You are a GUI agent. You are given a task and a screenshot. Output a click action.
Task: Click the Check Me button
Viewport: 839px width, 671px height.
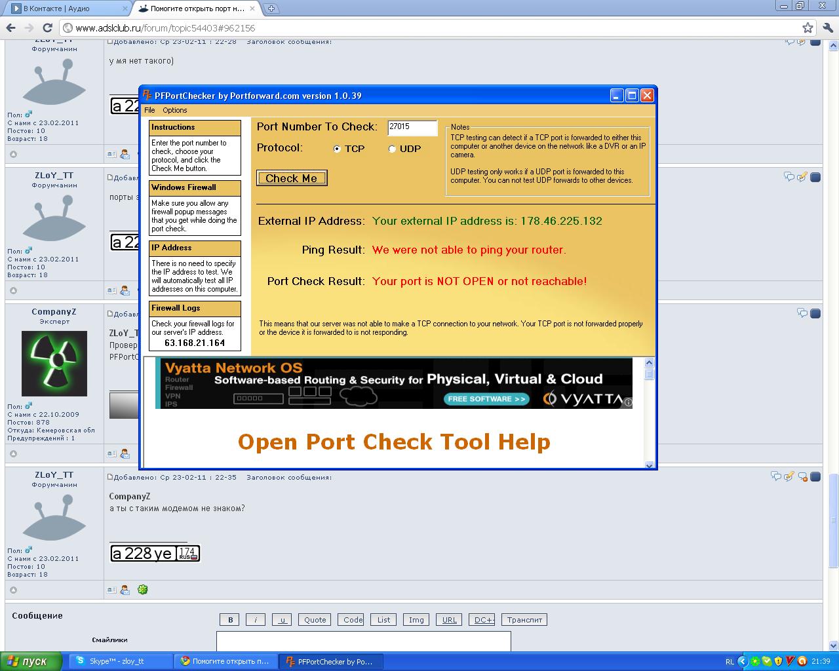[292, 178]
